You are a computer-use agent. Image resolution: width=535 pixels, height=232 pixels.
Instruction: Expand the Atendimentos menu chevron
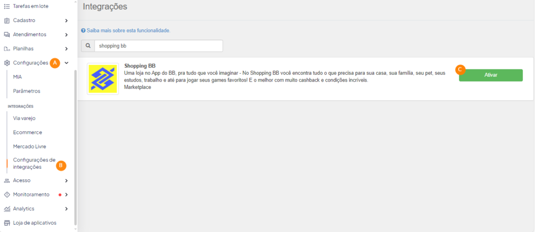66,35
